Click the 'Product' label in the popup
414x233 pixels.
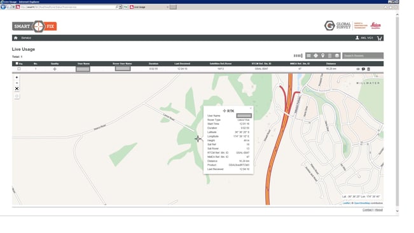coord(212,165)
